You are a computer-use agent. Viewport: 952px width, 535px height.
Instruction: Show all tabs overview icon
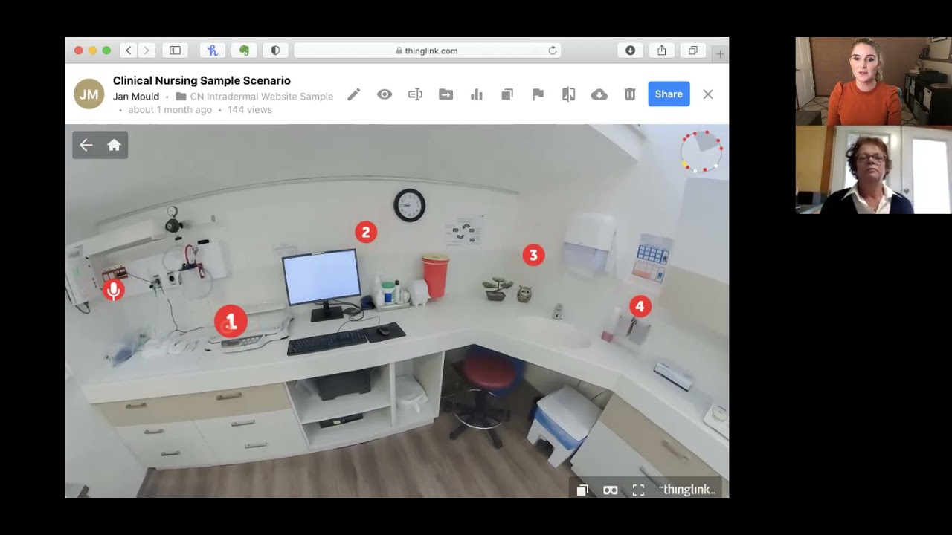click(x=692, y=51)
